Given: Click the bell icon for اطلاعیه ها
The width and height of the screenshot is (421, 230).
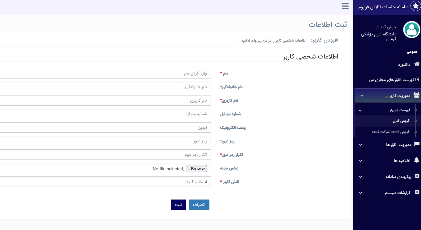Looking at the screenshot, I should 417,160.
